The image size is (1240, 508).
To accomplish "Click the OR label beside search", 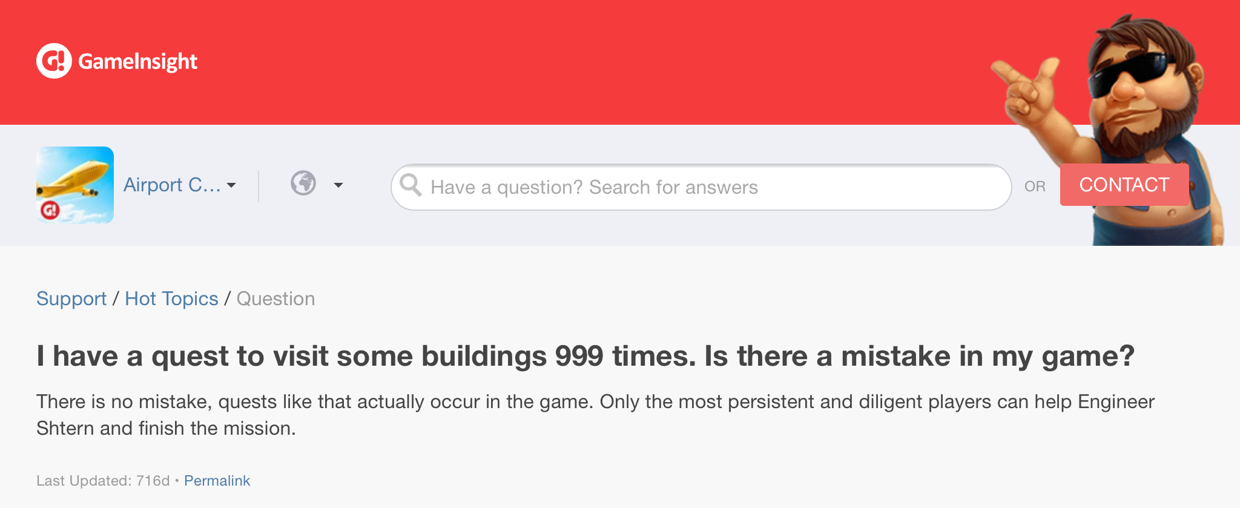I will (1035, 186).
